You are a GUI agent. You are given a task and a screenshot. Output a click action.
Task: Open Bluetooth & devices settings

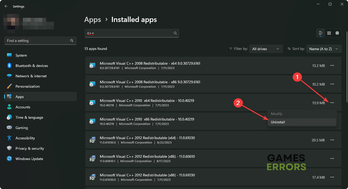32,66
